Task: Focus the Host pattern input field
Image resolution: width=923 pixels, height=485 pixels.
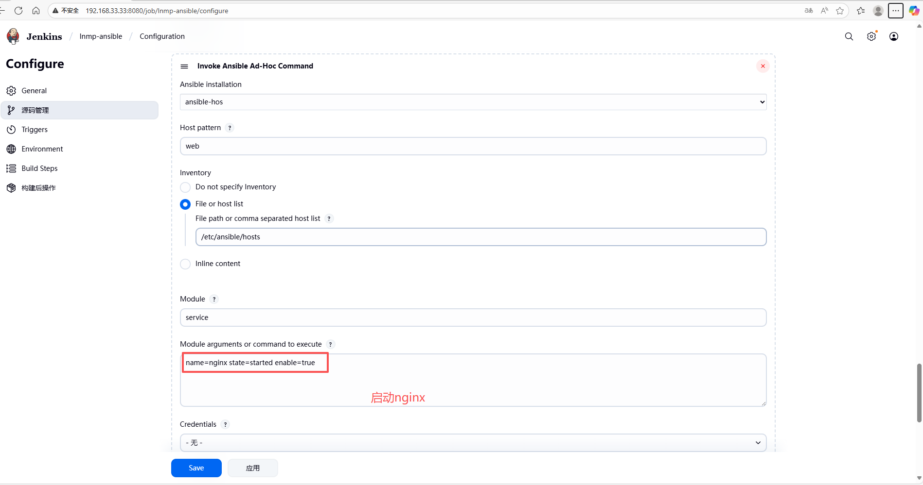Action: 473,146
